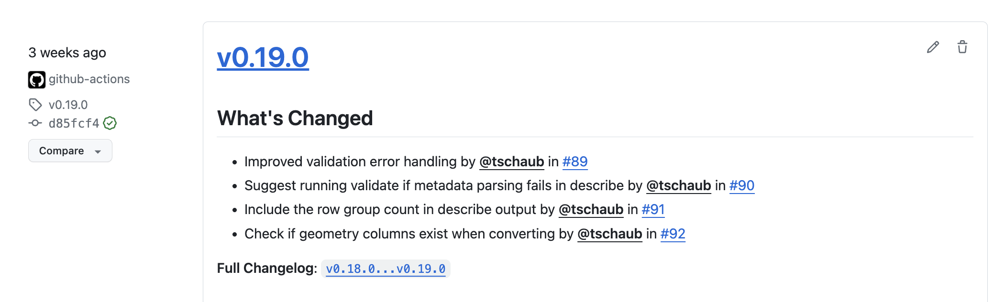Click the green verified badge icon
Image resolution: width=994 pixels, height=302 pixels.
tap(110, 123)
